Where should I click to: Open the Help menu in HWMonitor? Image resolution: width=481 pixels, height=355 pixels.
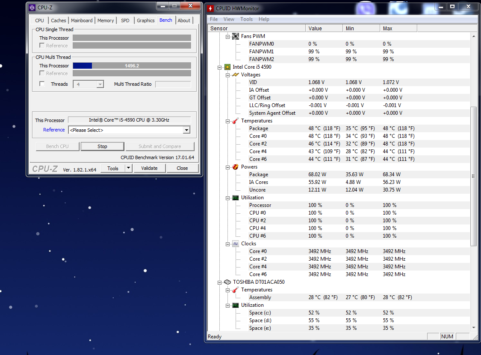264,19
